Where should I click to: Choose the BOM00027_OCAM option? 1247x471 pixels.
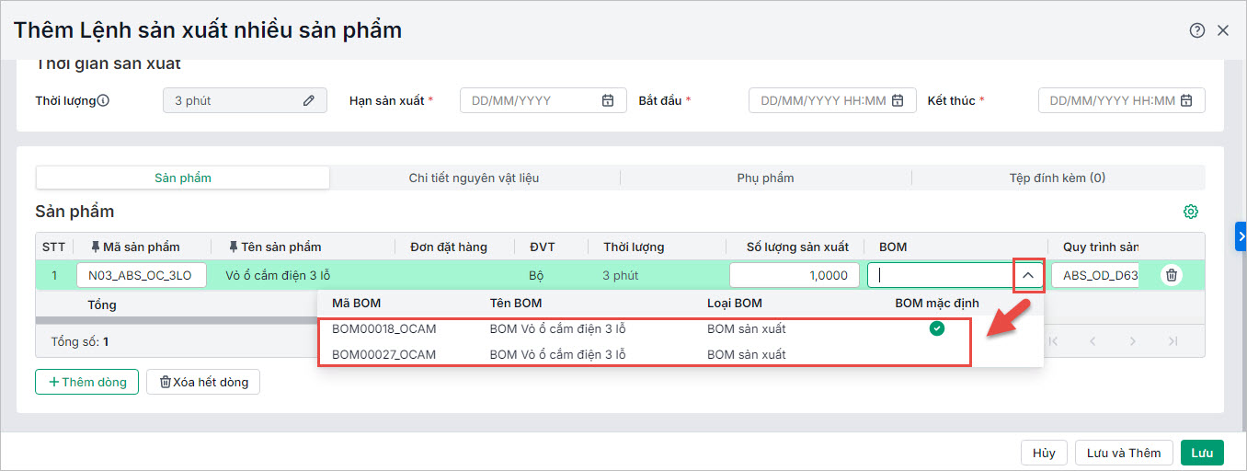[383, 354]
